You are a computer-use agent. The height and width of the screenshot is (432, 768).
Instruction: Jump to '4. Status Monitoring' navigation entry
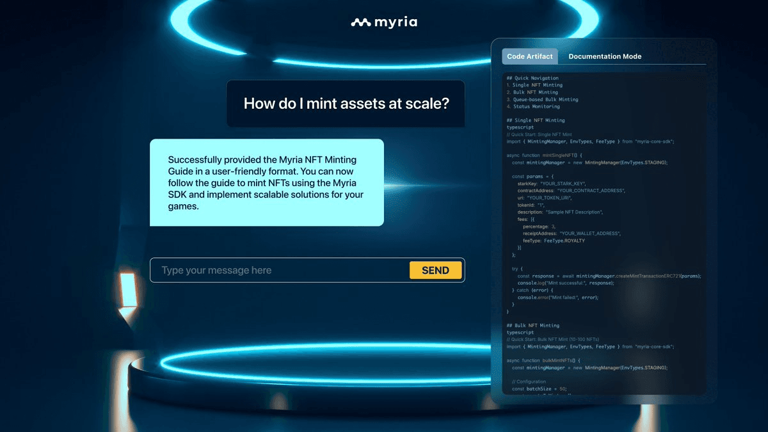coord(532,106)
